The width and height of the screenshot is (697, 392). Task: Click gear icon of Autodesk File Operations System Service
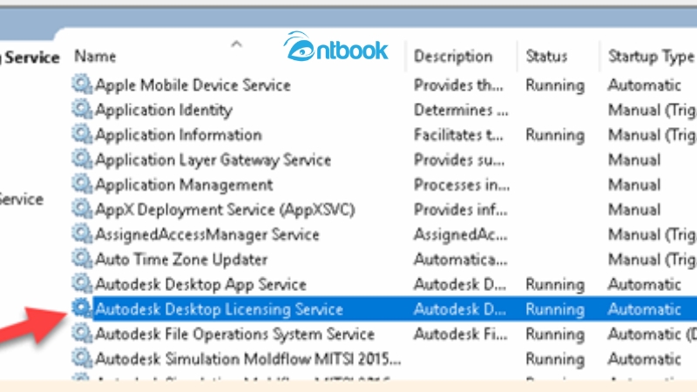[x=82, y=333]
